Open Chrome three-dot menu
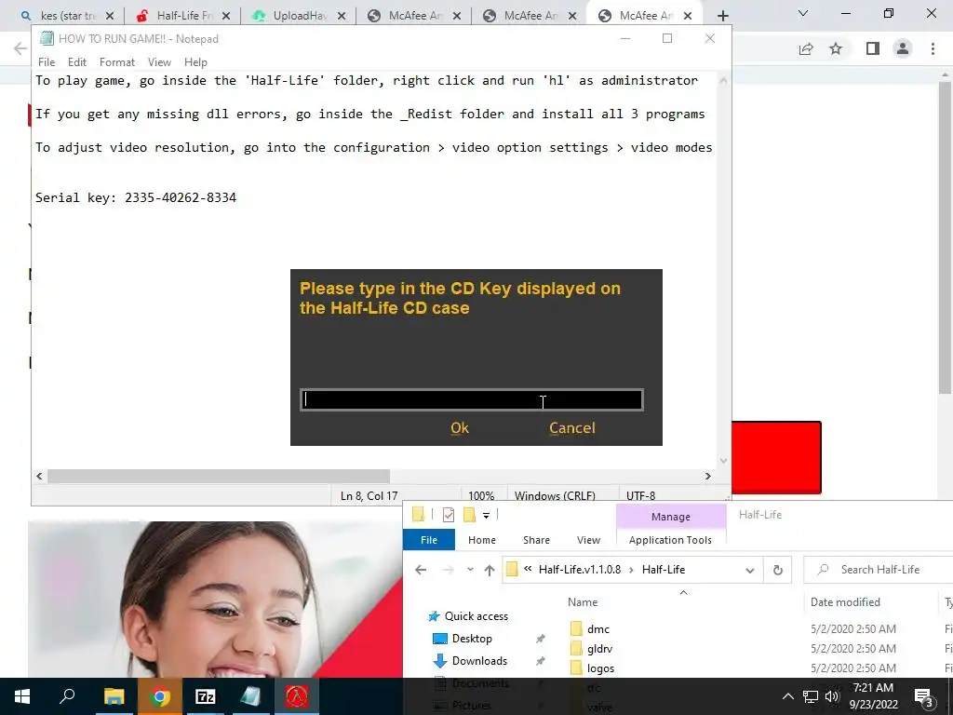953x715 pixels. pyautogui.click(x=933, y=48)
